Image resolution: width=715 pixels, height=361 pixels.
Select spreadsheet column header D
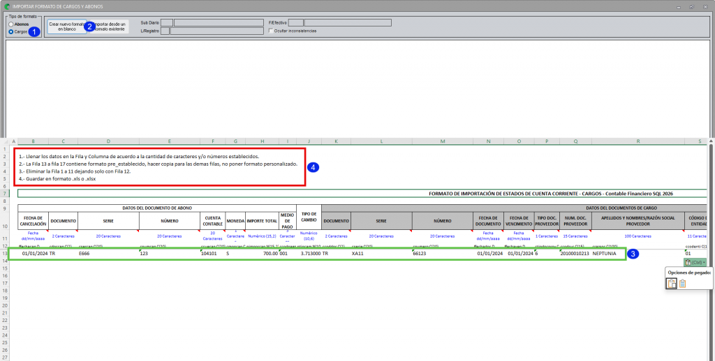(x=108, y=141)
